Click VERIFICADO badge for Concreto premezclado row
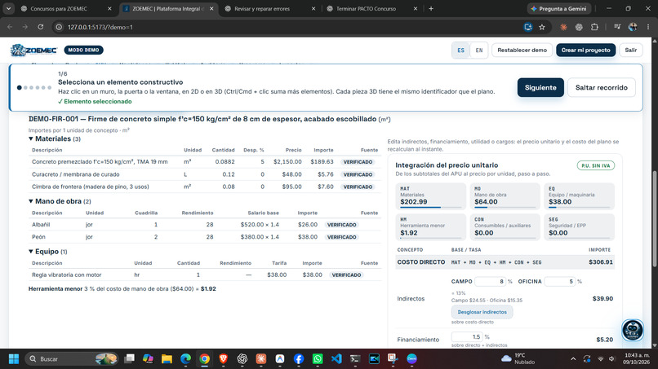Viewport: 658px width, 369px height. pos(358,162)
